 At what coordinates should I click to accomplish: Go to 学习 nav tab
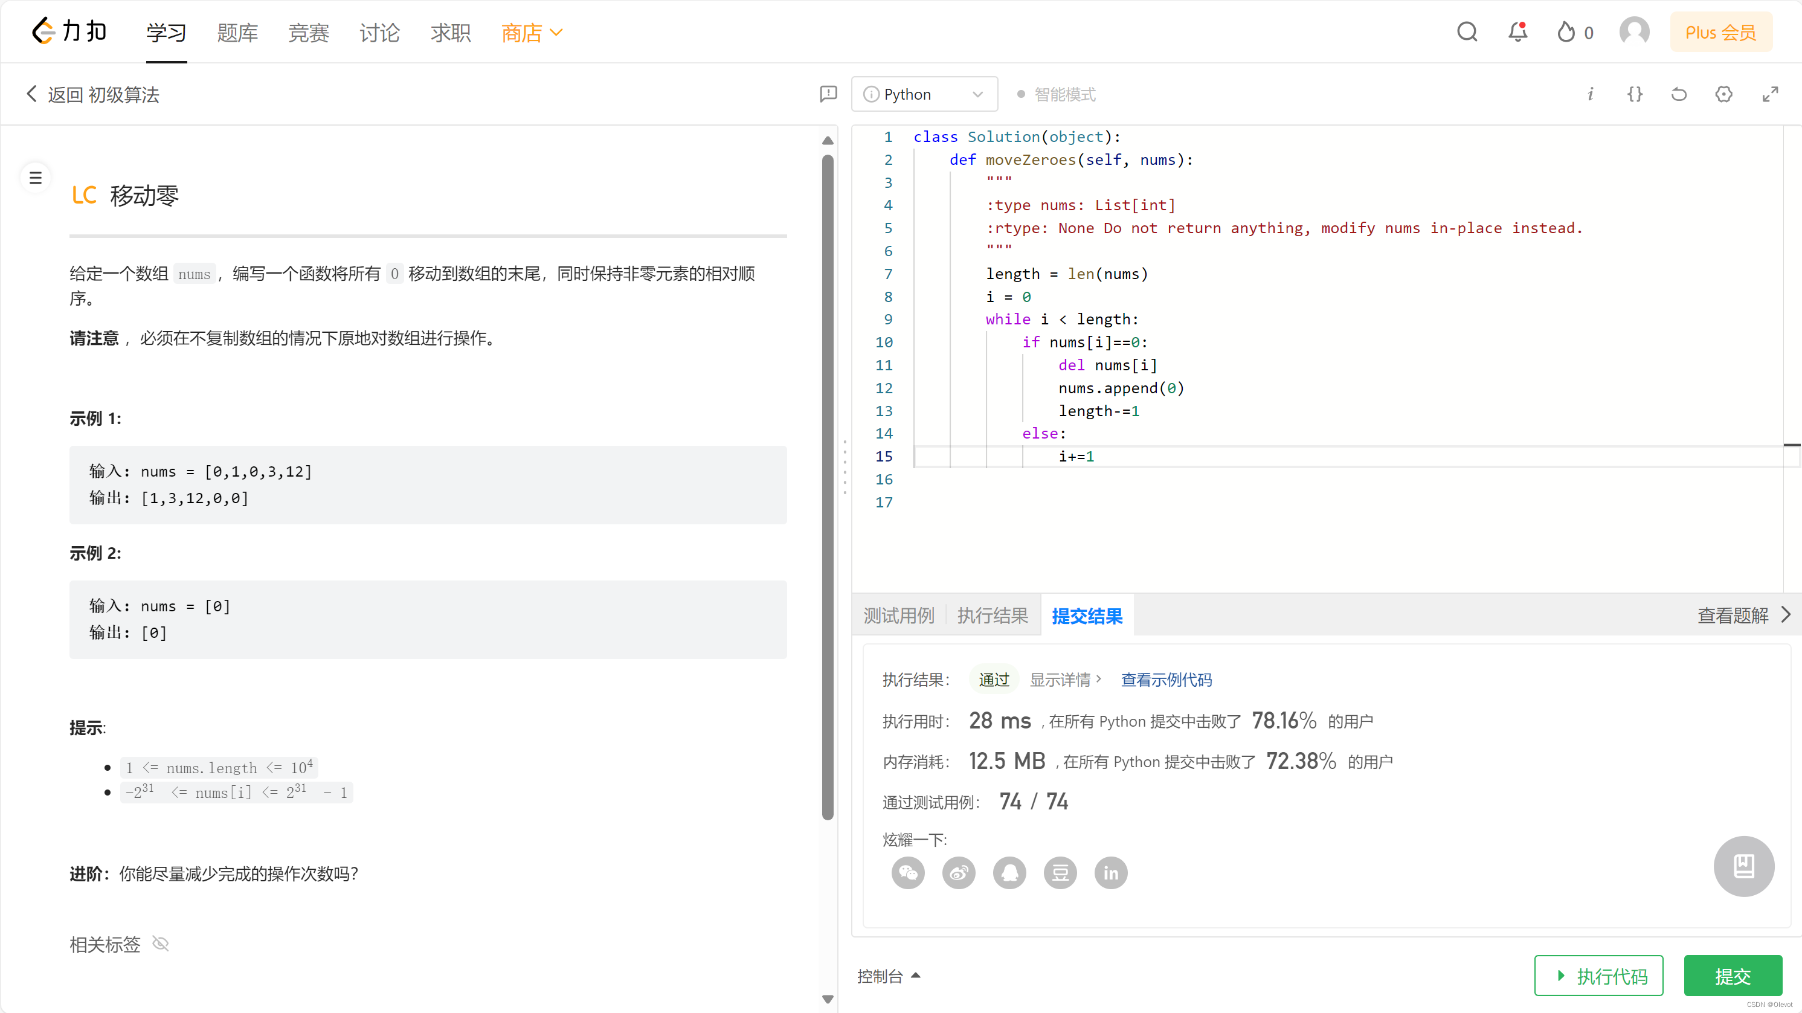tap(166, 32)
